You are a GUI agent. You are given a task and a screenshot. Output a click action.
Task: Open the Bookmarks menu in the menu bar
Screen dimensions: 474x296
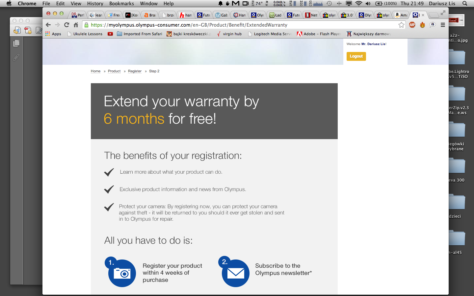(x=121, y=4)
